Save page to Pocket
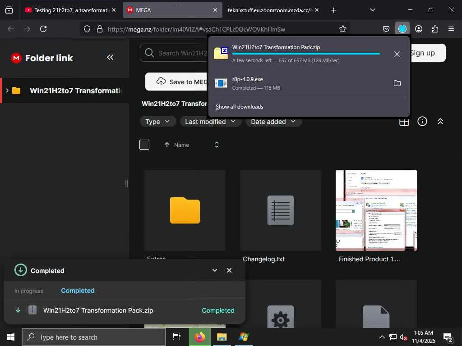Screen dimensions: 462x346 pyautogui.click(x=386, y=29)
